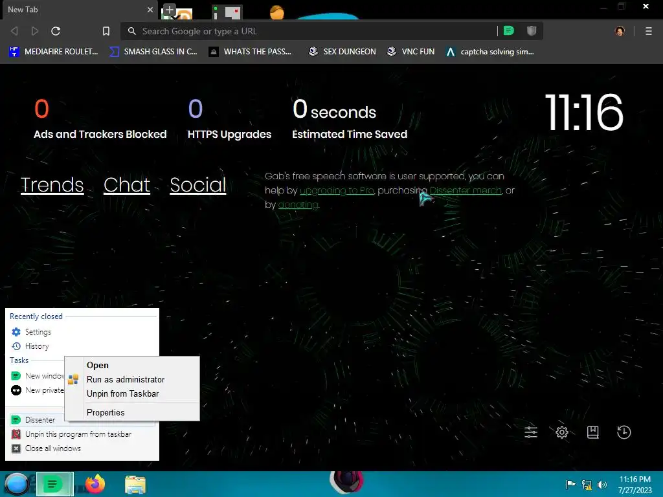The image size is (663, 497).
Task: Choose Open in the context menu
Action: pos(132,365)
